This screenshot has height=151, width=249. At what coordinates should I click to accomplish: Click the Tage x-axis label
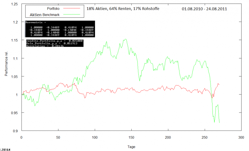pyautogui.click(x=131, y=147)
